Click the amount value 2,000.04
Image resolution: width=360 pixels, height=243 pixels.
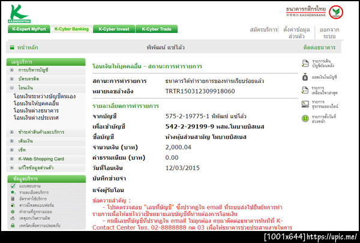pos(178,147)
